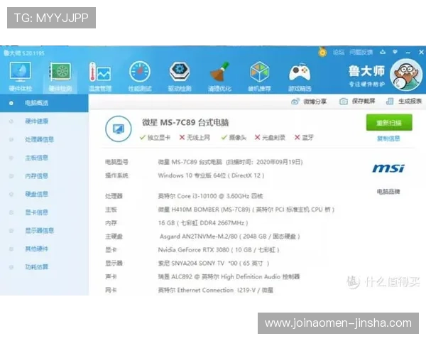Open 驱动检测 driver detection icon
Viewport: 426px width, 341px height.
point(180,72)
